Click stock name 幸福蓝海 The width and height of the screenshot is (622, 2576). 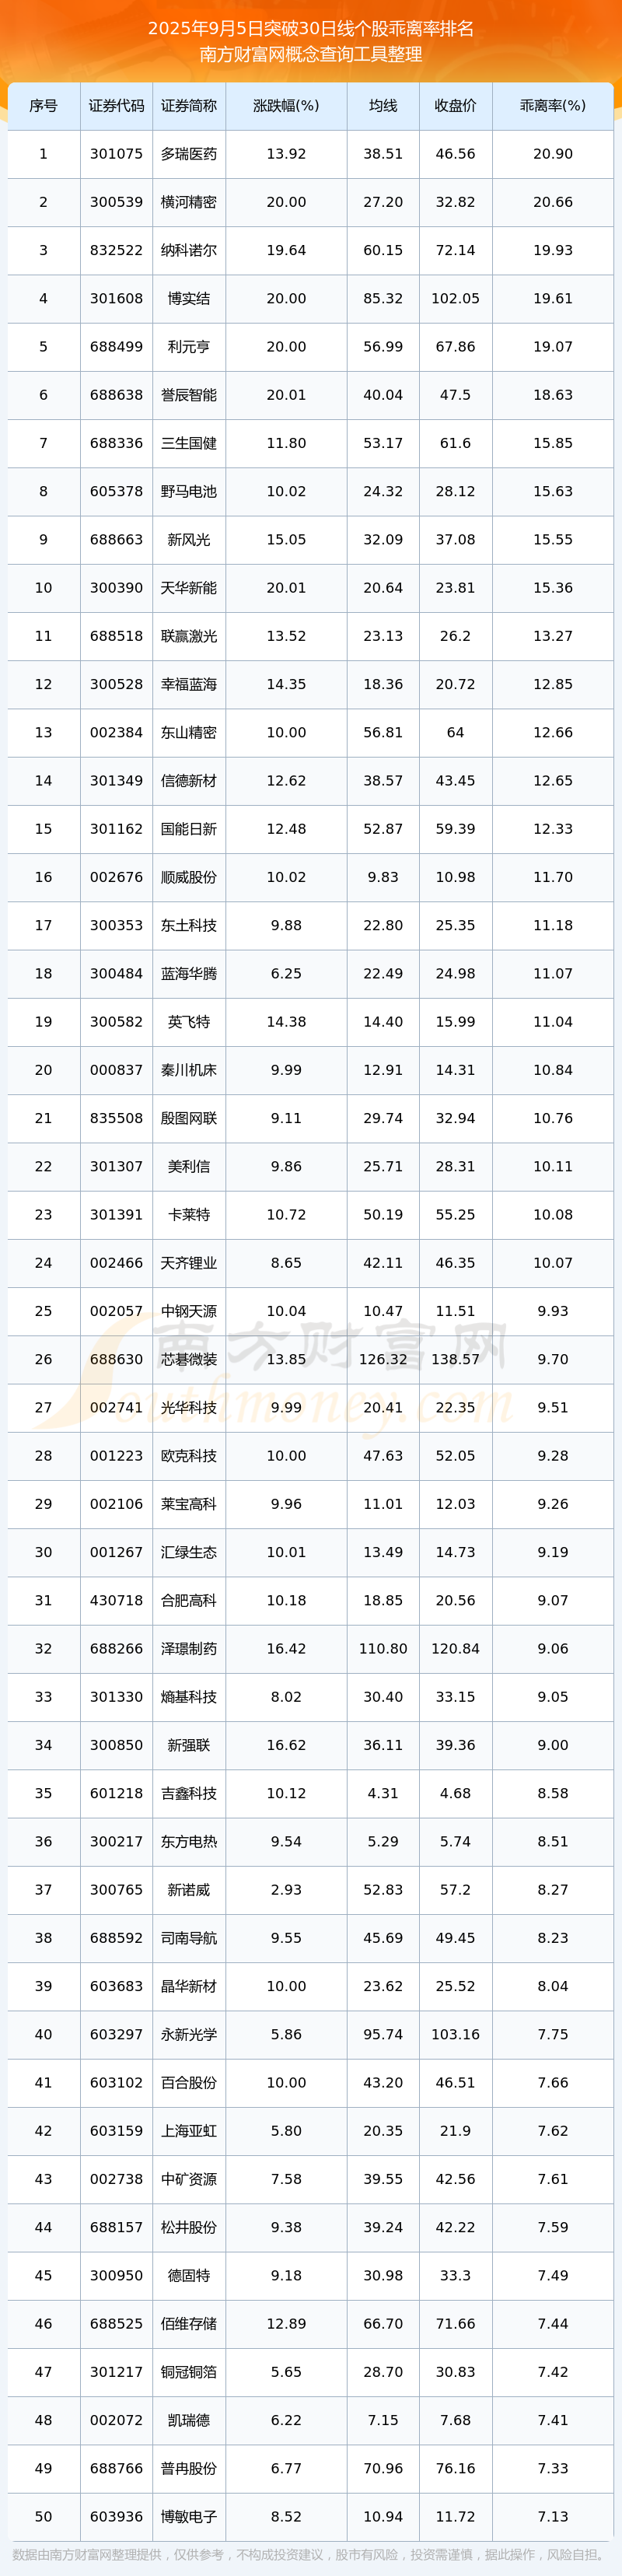189,685
